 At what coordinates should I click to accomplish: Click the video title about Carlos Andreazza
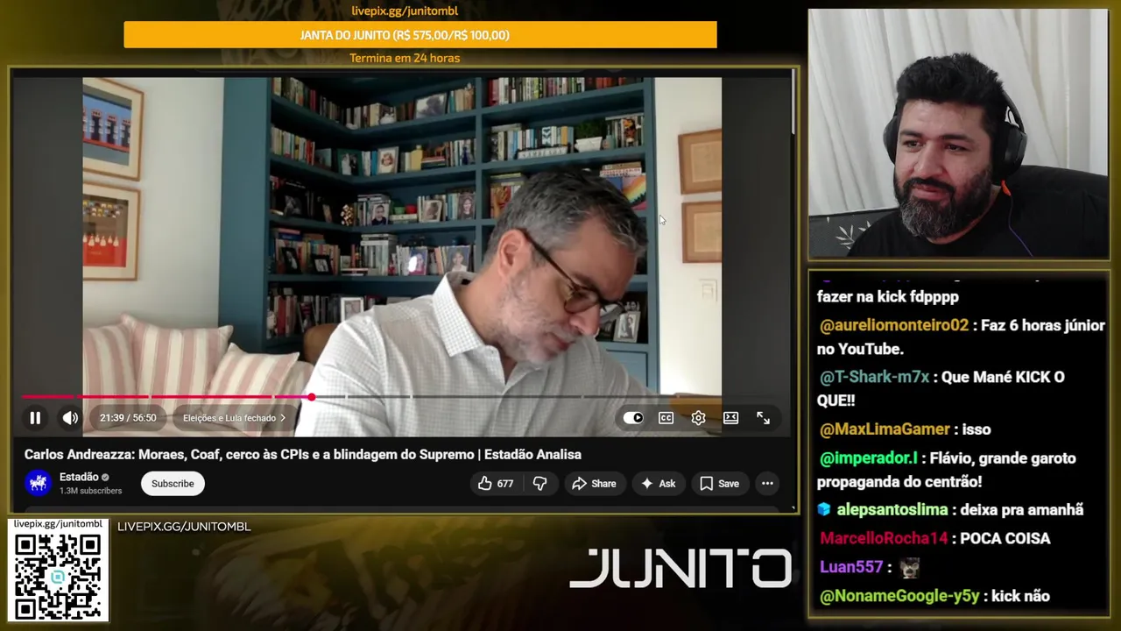[x=303, y=454]
